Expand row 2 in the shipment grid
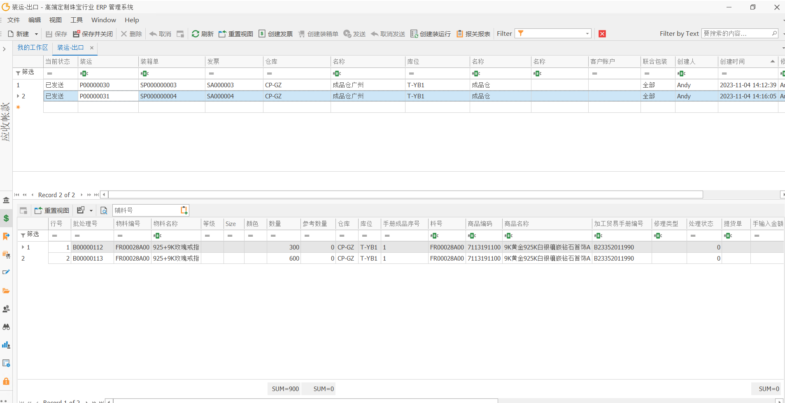The height and width of the screenshot is (403, 785). point(18,96)
